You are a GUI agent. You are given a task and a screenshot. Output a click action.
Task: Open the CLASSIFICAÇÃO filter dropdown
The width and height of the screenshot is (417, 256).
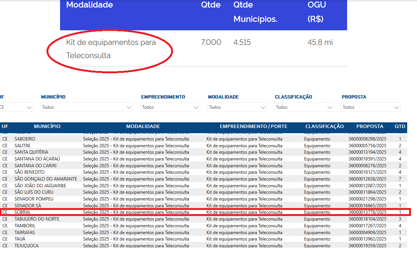tap(304, 107)
